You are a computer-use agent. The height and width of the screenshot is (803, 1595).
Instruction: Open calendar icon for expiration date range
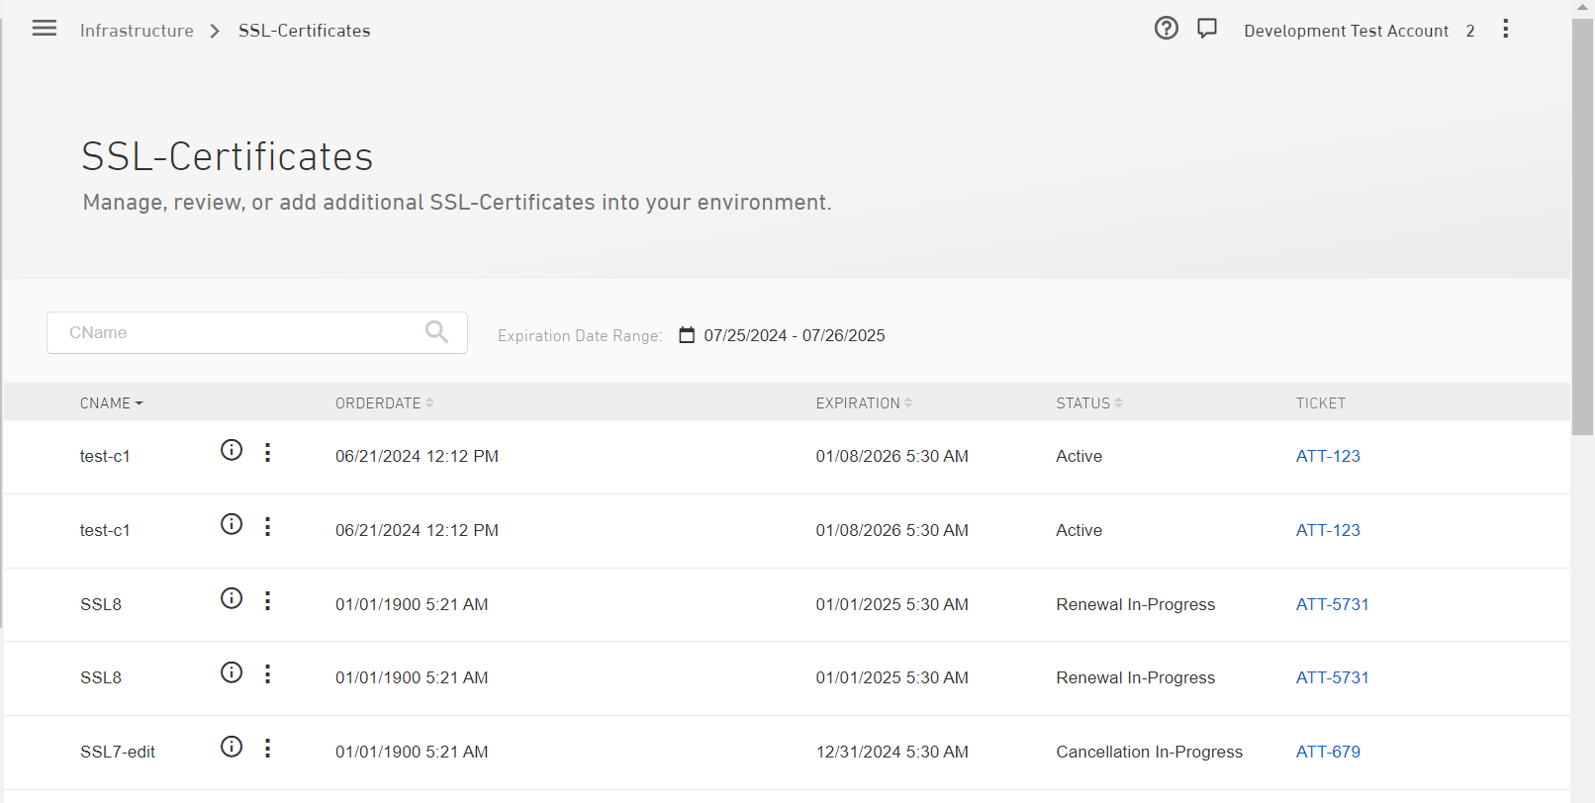click(x=687, y=335)
